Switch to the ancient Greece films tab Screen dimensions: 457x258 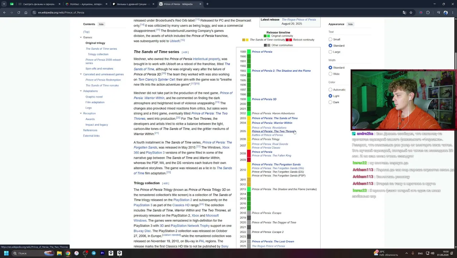pos(133,4)
